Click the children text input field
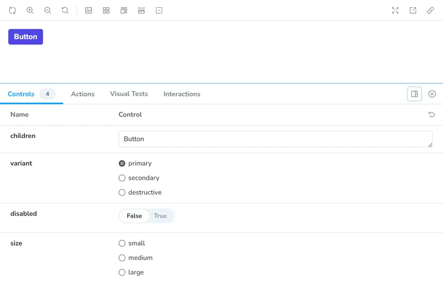Viewport: 443px width, 290px height. click(x=275, y=139)
